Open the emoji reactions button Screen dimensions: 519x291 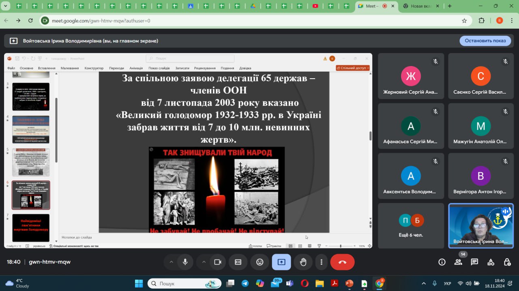(x=260, y=262)
